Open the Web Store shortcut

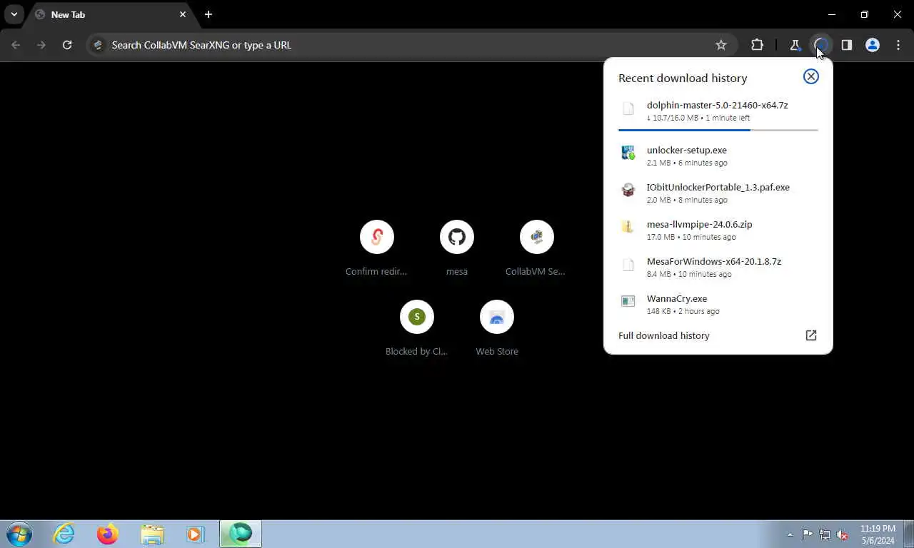(x=497, y=328)
